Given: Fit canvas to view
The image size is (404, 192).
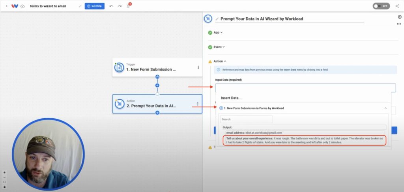Looking at the screenshot, I should click(x=4, y=182).
